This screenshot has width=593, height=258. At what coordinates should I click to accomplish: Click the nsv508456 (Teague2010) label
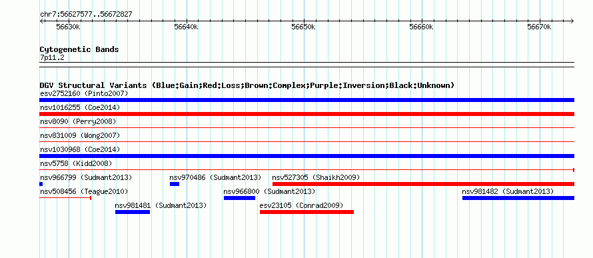click(84, 191)
